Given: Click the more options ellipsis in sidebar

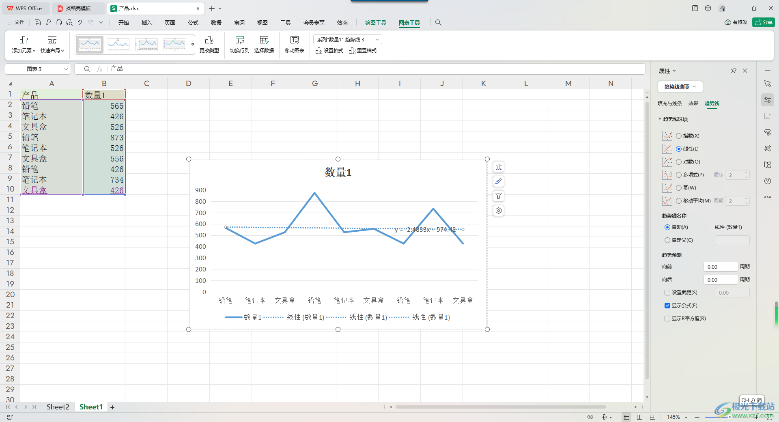Looking at the screenshot, I should click(768, 197).
